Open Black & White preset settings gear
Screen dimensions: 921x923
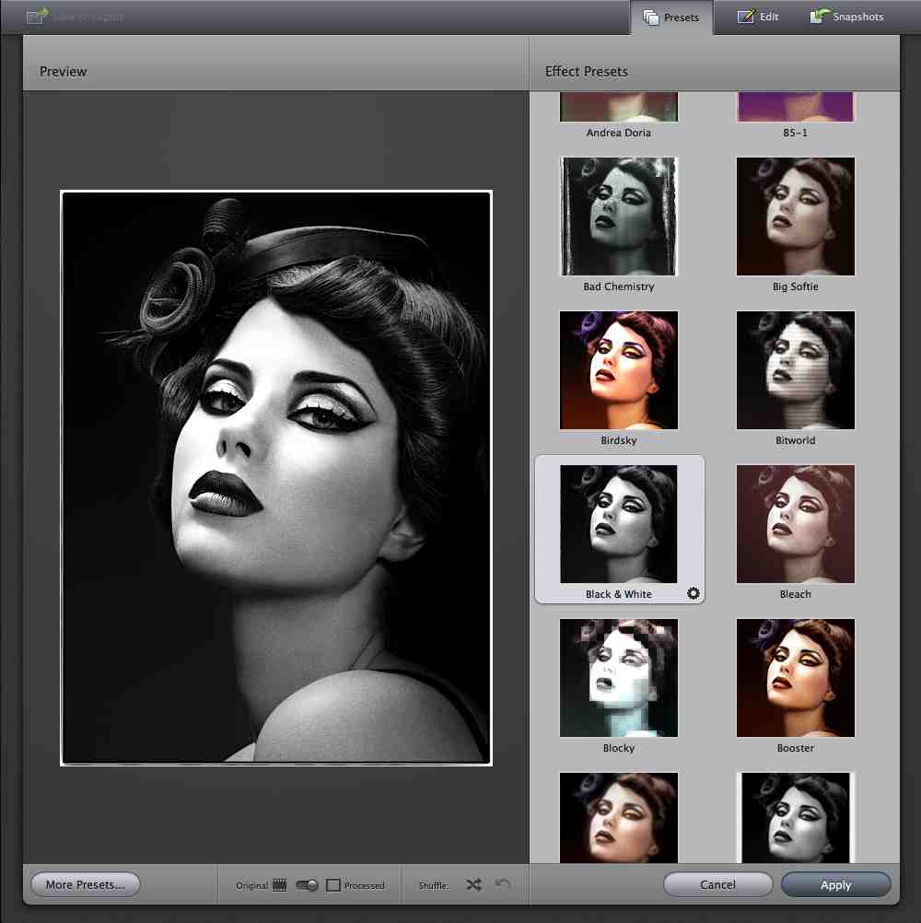tap(694, 594)
